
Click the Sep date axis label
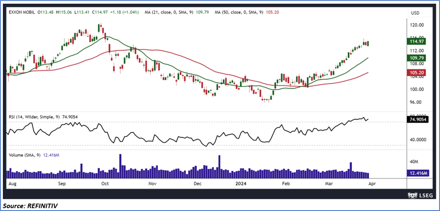62,184
